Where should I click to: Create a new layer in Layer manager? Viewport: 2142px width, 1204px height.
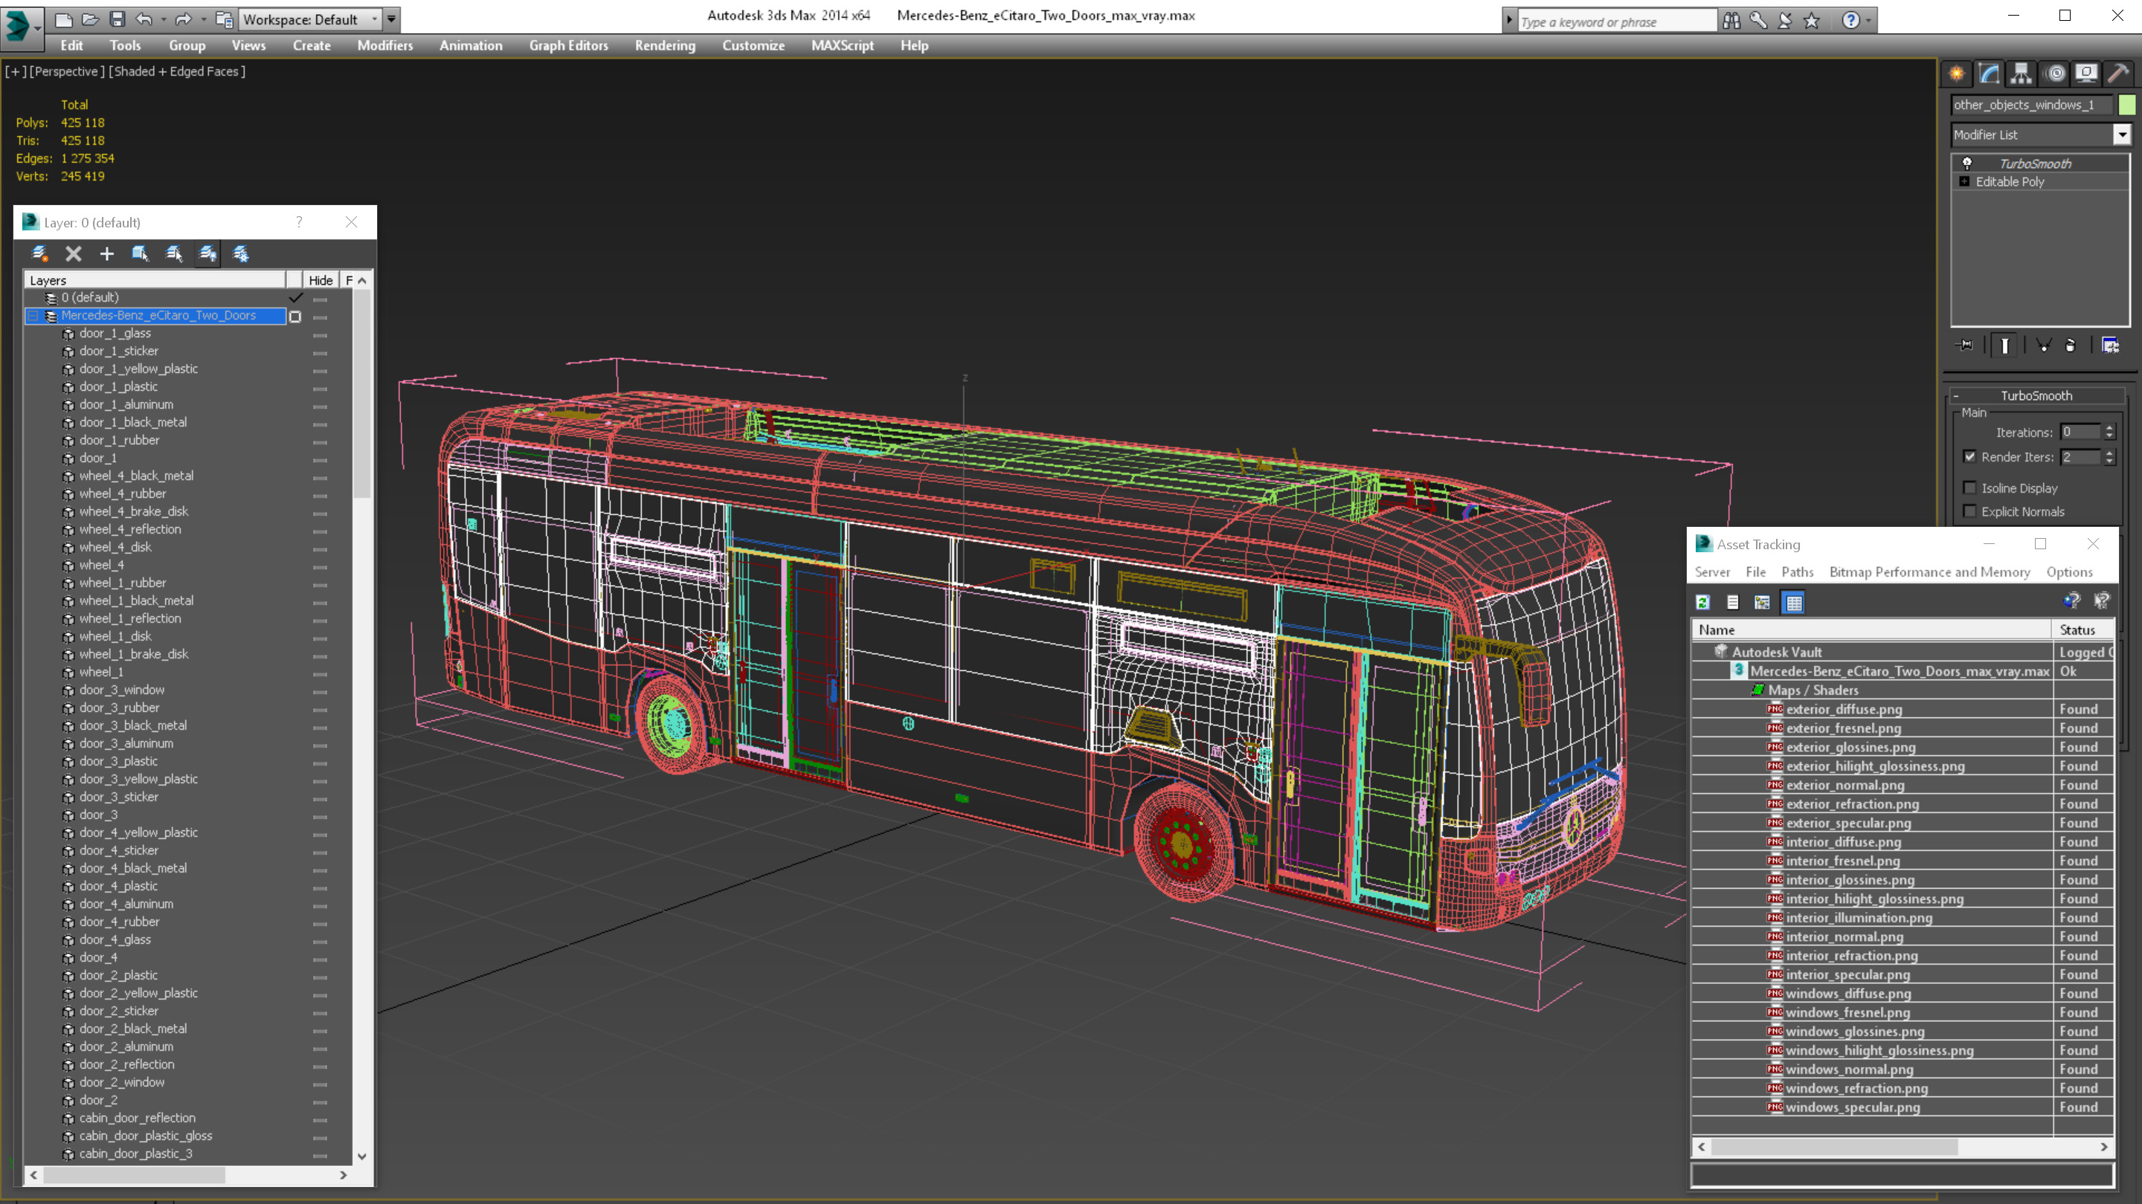pos(39,253)
